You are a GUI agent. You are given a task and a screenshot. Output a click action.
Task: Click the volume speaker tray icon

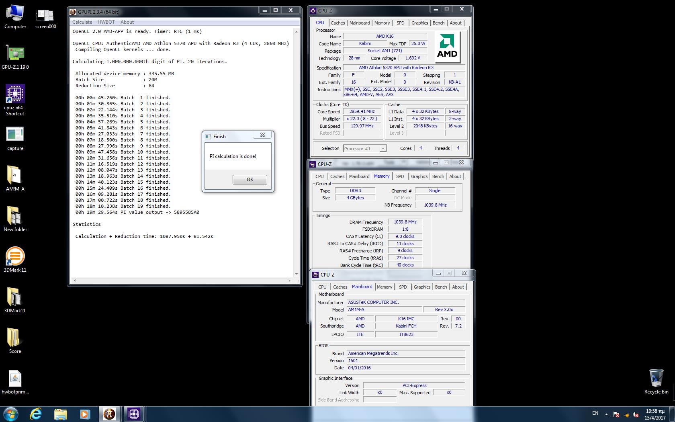pyautogui.click(x=636, y=414)
